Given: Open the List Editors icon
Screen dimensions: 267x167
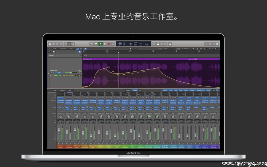Looking at the screenshot, I should 206,44.
